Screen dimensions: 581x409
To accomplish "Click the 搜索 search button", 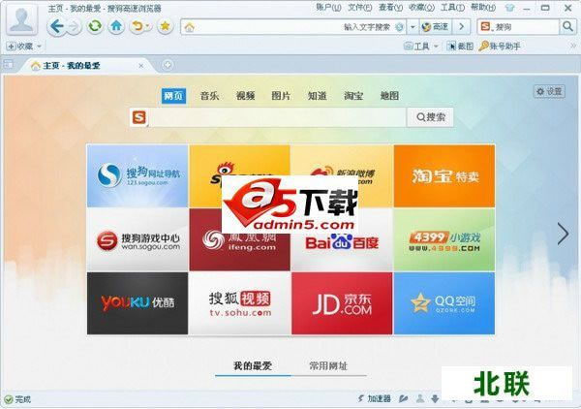I will [431, 117].
